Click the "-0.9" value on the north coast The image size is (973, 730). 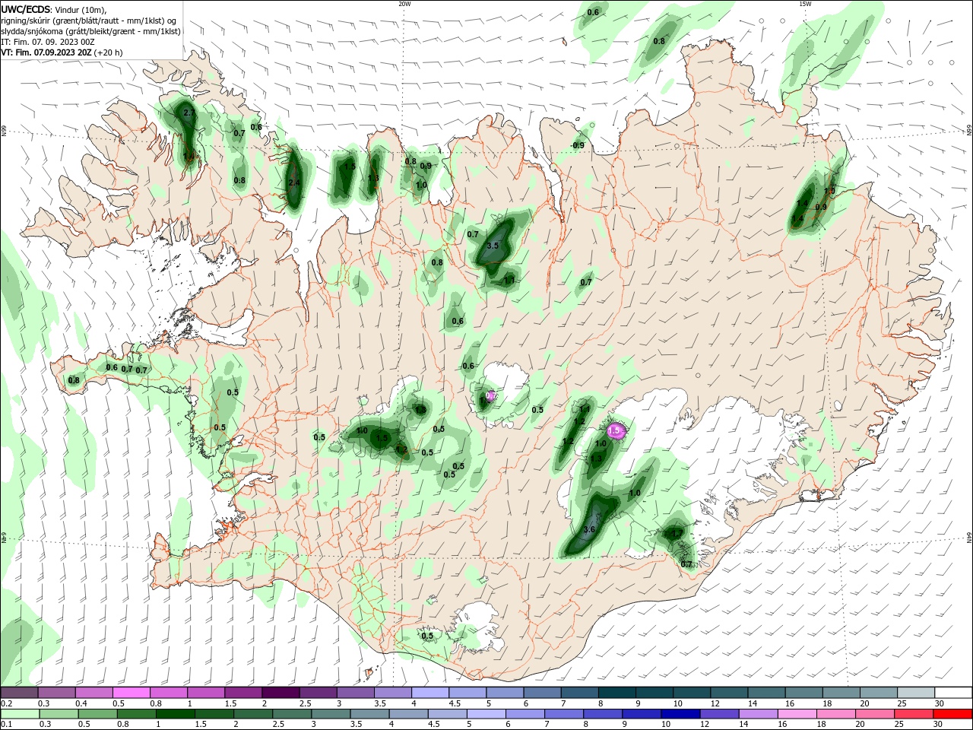[x=578, y=145]
